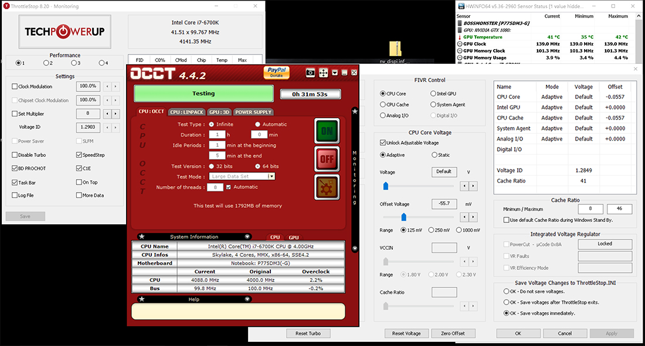This screenshot has width=645, height=346.
Task: Select Automatic test type radio
Action: pyautogui.click(x=257, y=124)
